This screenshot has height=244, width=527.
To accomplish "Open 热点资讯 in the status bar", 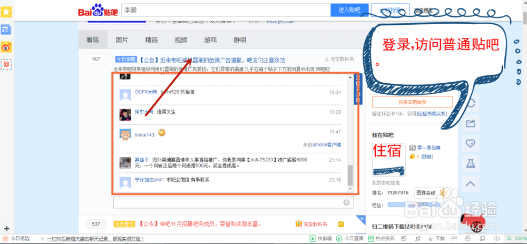I will [381, 239].
